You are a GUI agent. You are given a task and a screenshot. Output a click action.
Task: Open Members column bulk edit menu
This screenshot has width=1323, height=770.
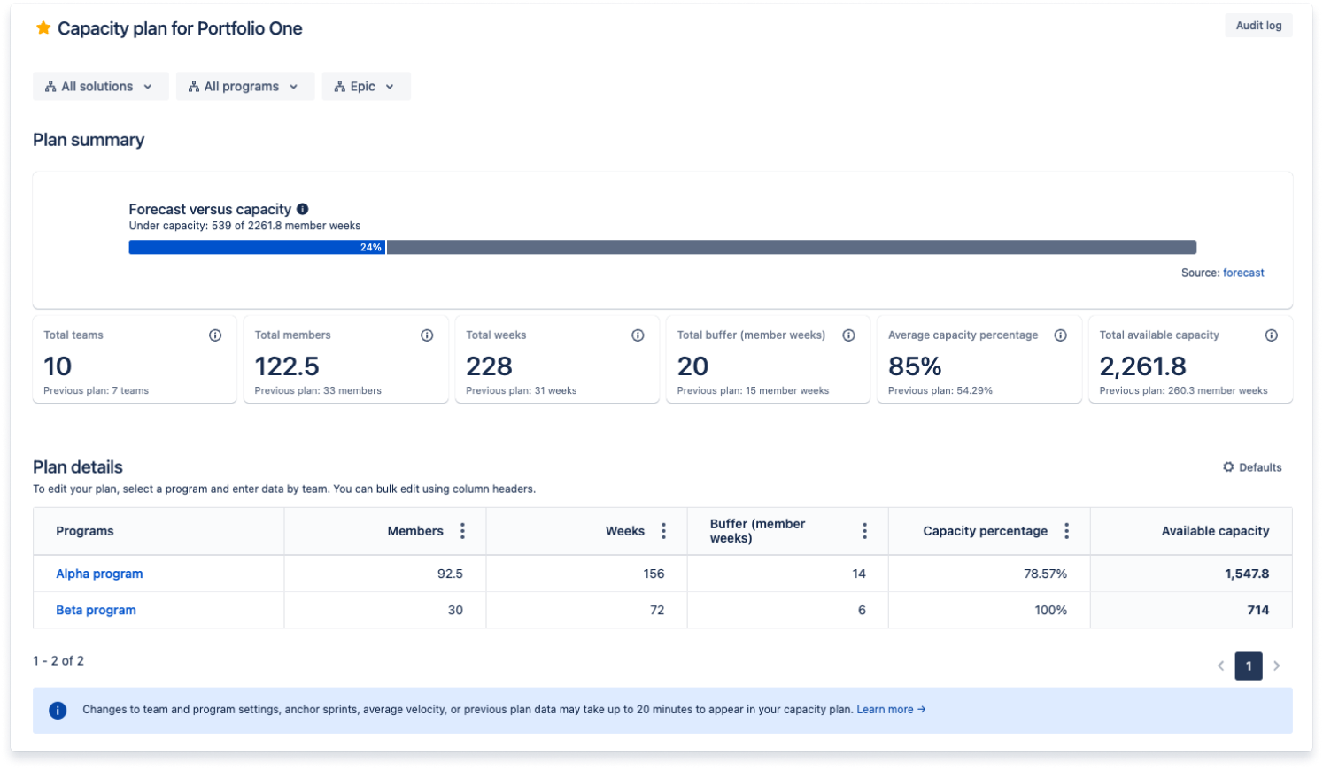462,531
